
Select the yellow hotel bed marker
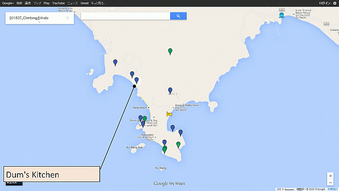[x=169, y=114]
